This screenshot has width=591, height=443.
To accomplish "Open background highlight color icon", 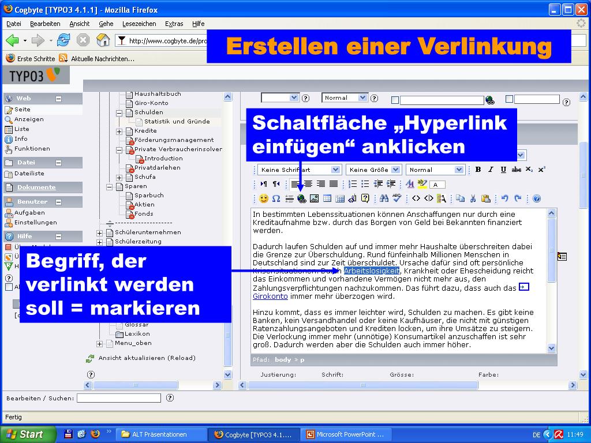I will coord(422,184).
